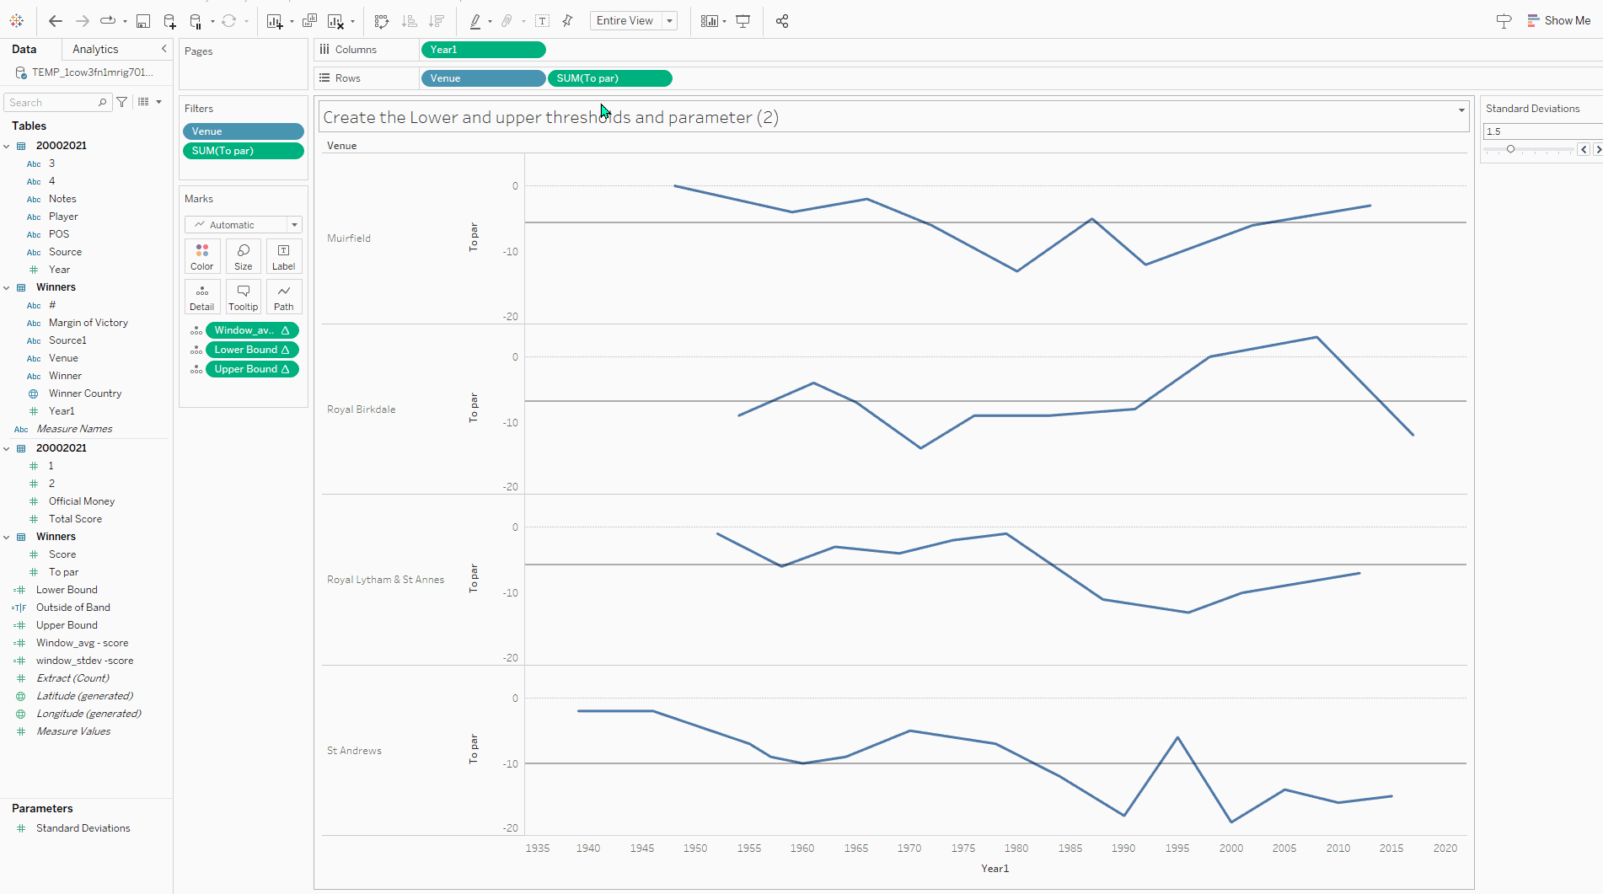Collapse the Winners table containing Venue
This screenshot has width=1603, height=894.
pyautogui.click(x=7, y=287)
